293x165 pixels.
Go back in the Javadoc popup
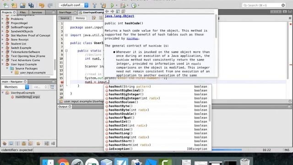click(107, 11)
